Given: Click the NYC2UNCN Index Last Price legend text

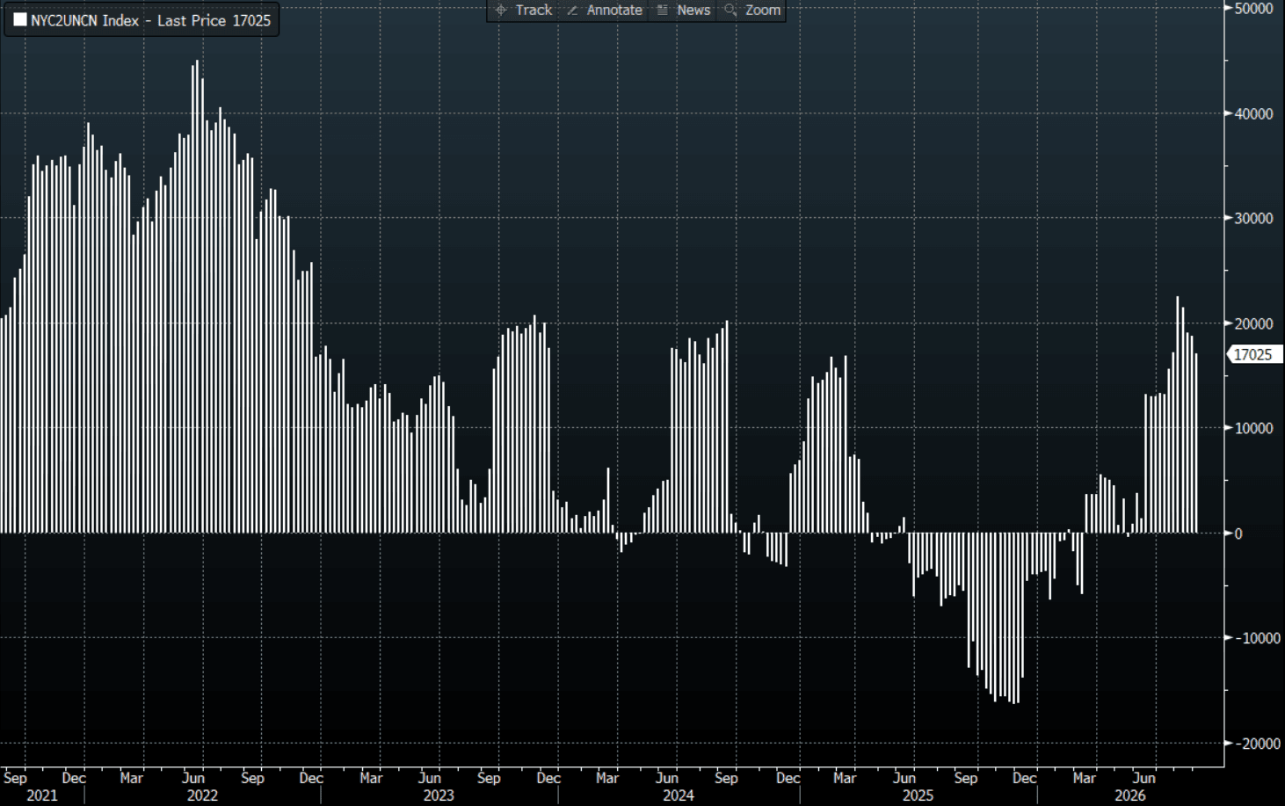Looking at the screenshot, I should (150, 20).
